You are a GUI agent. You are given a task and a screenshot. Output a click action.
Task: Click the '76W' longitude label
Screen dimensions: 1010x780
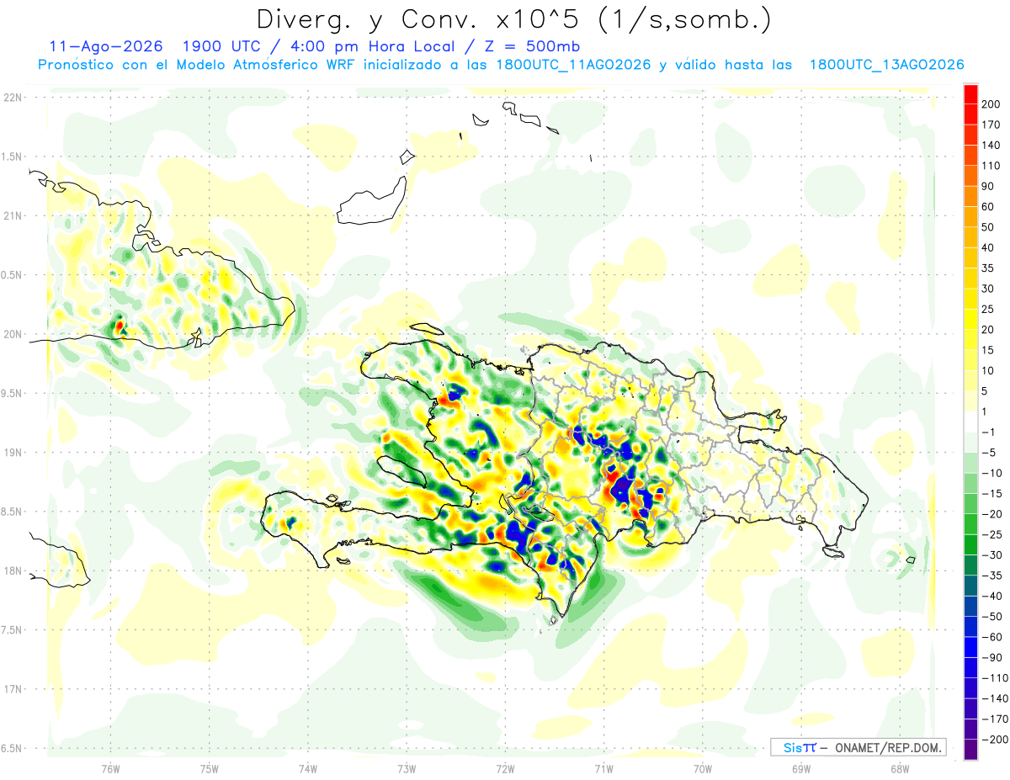pyautogui.click(x=110, y=769)
